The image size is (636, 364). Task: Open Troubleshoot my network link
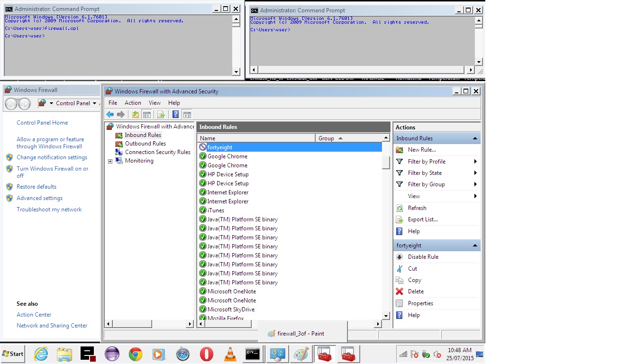49,209
